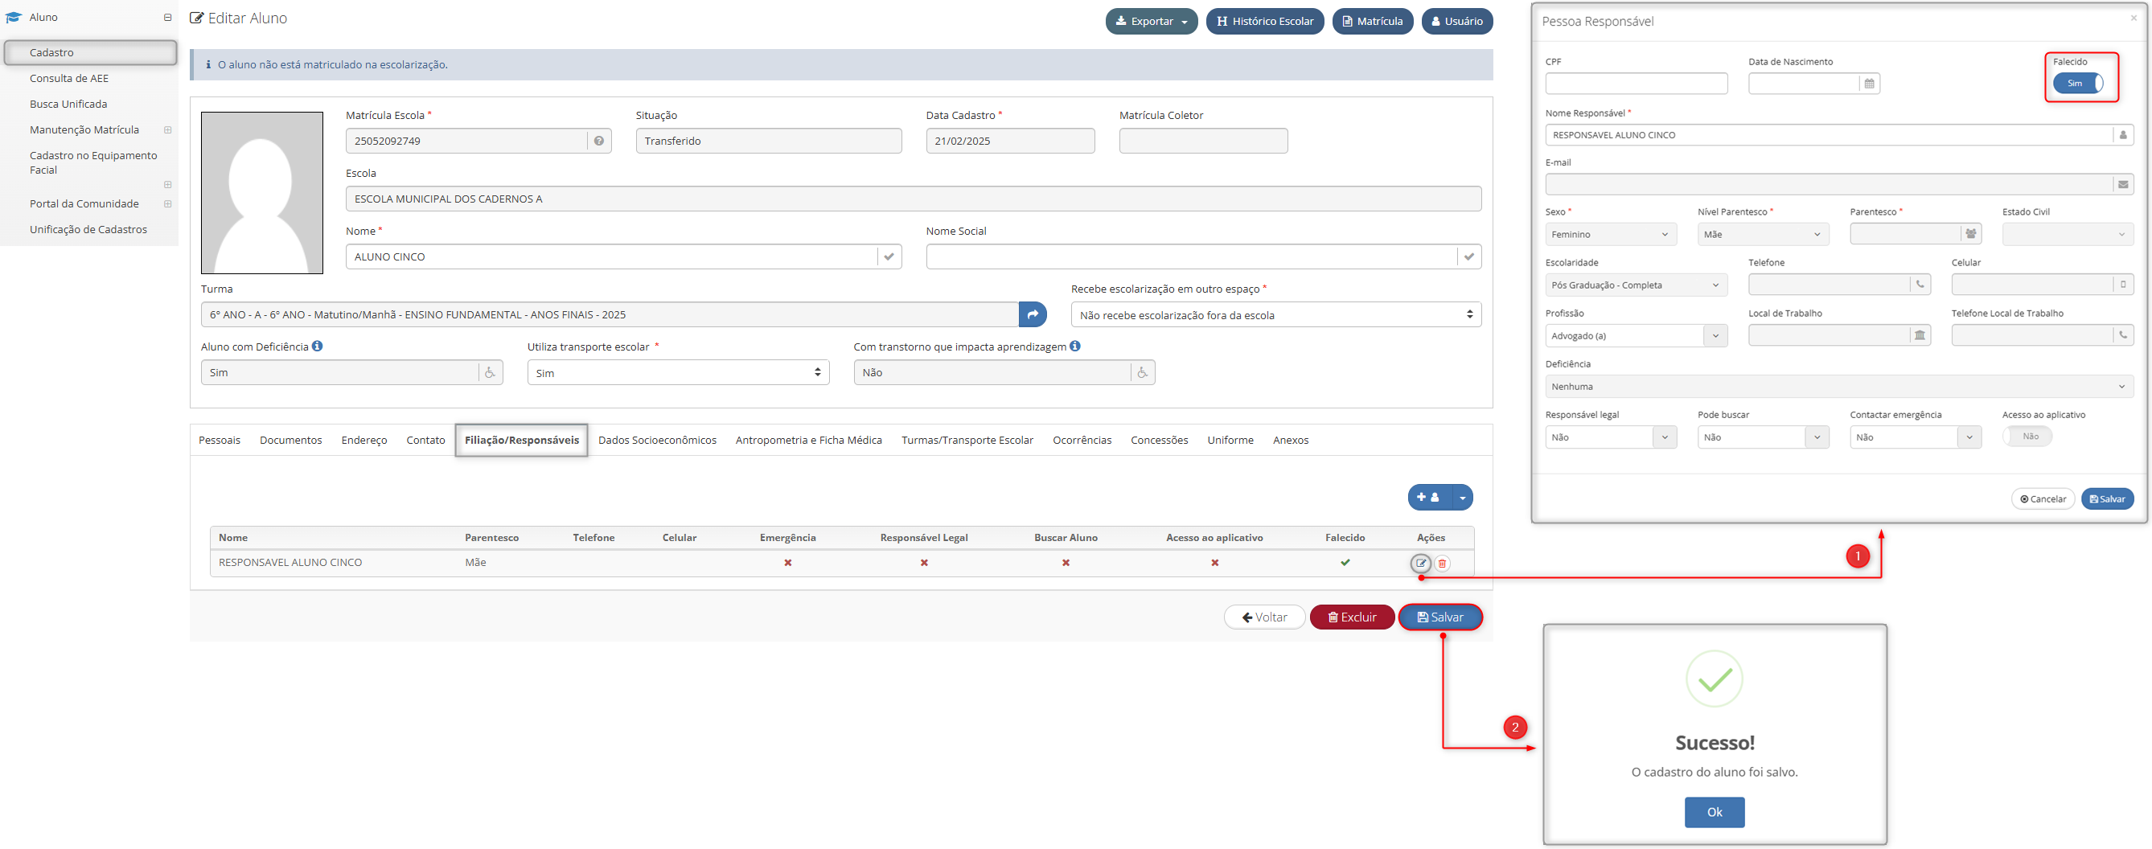Click the blue arrow icon beside Turma

(x=1033, y=314)
